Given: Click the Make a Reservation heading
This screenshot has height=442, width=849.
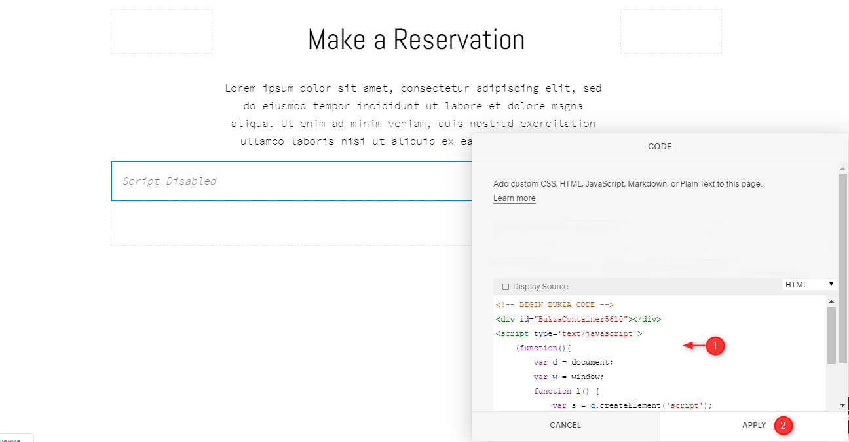Looking at the screenshot, I should 416,40.
